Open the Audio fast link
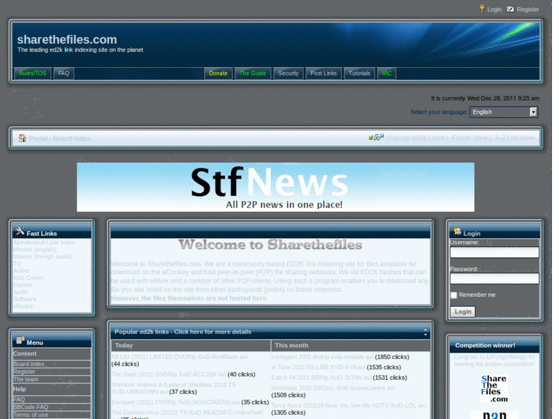The width and height of the screenshot is (559, 419). (x=20, y=292)
